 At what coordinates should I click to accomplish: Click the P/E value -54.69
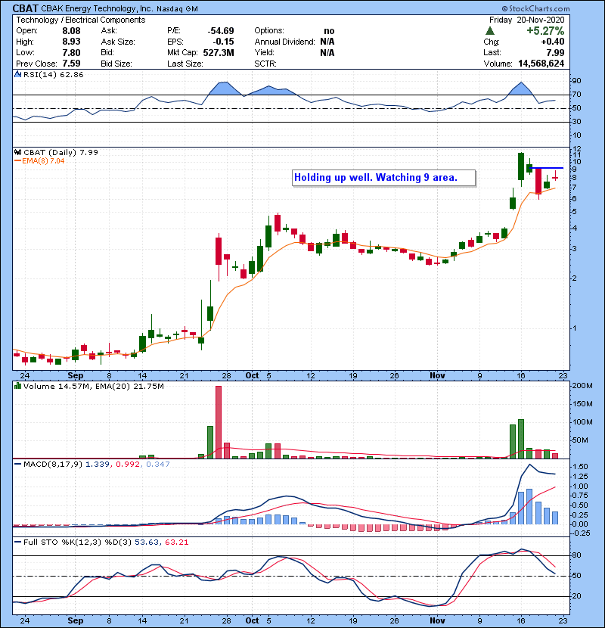221,31
